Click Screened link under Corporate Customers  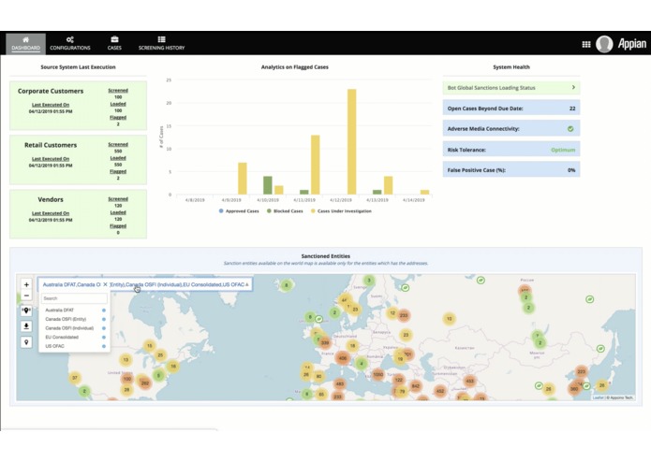coord(118,91)
